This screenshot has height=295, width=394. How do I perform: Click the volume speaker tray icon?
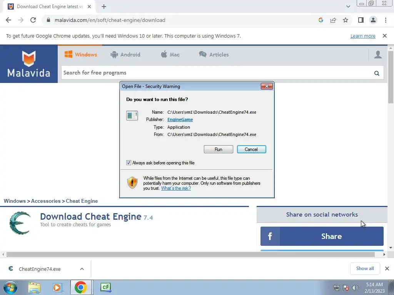(355, 288)
